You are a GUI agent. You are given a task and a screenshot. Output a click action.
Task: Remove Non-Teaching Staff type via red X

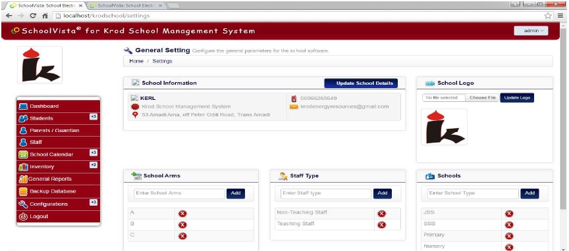[x=381, y=214]
